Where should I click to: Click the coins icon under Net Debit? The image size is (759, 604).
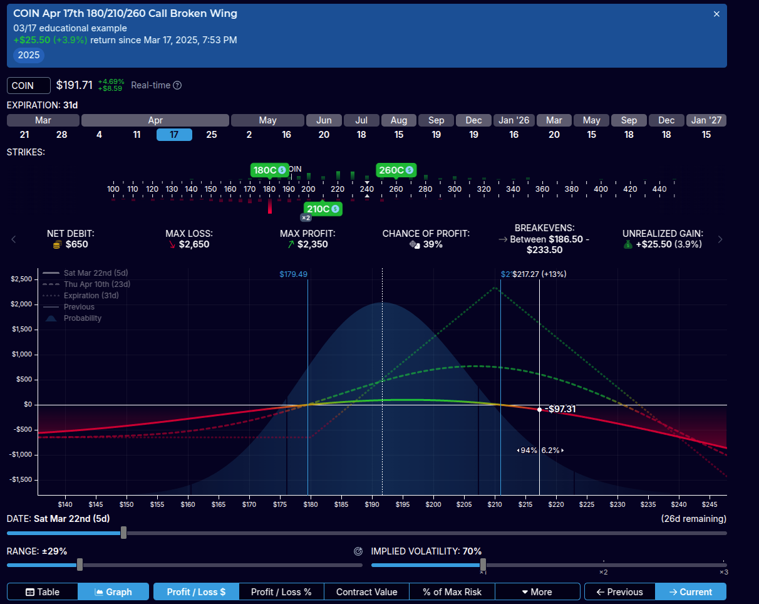pyautogui.click(x=58, y=244)
